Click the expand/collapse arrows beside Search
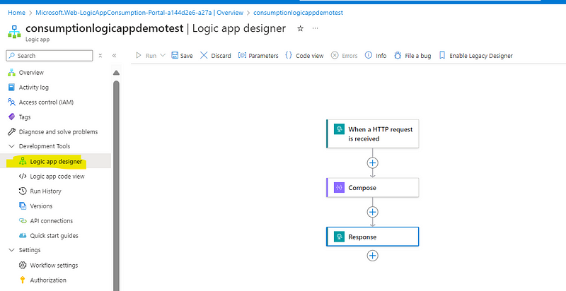 click(100, 56)
